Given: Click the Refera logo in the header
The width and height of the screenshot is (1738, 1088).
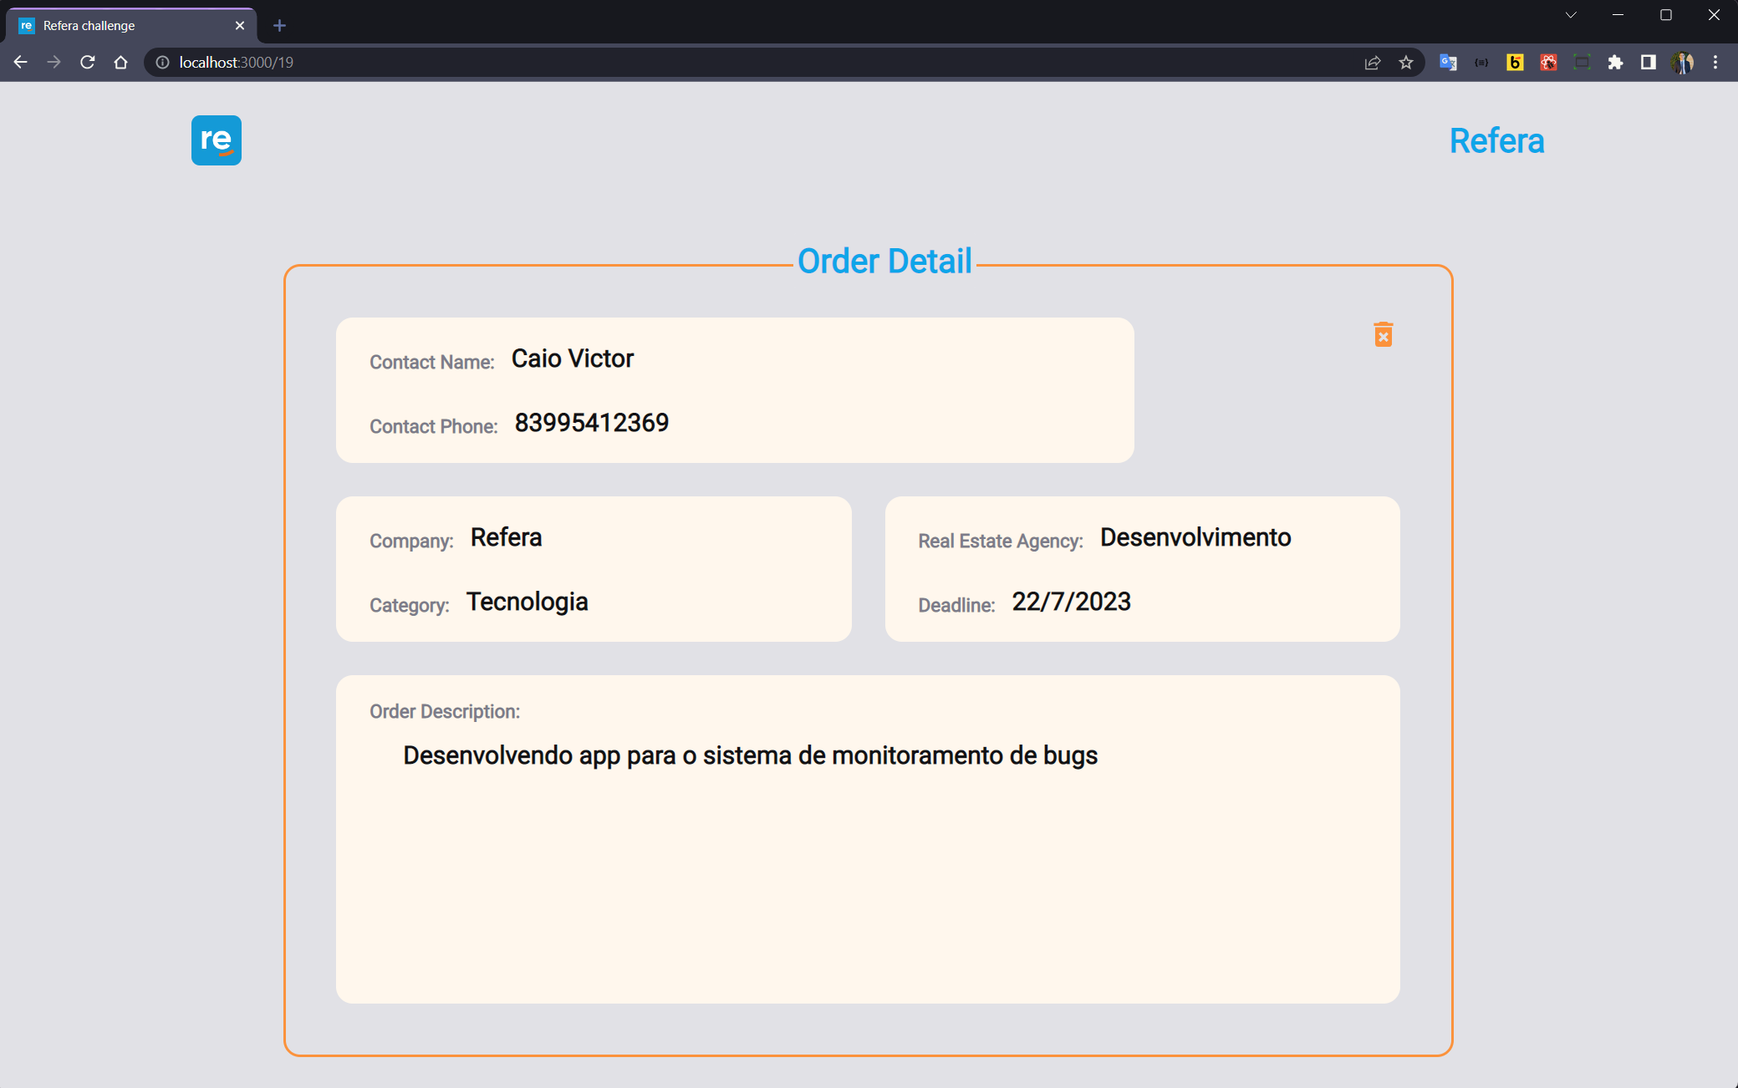Looking at the screenshot, I should (217, 140).
